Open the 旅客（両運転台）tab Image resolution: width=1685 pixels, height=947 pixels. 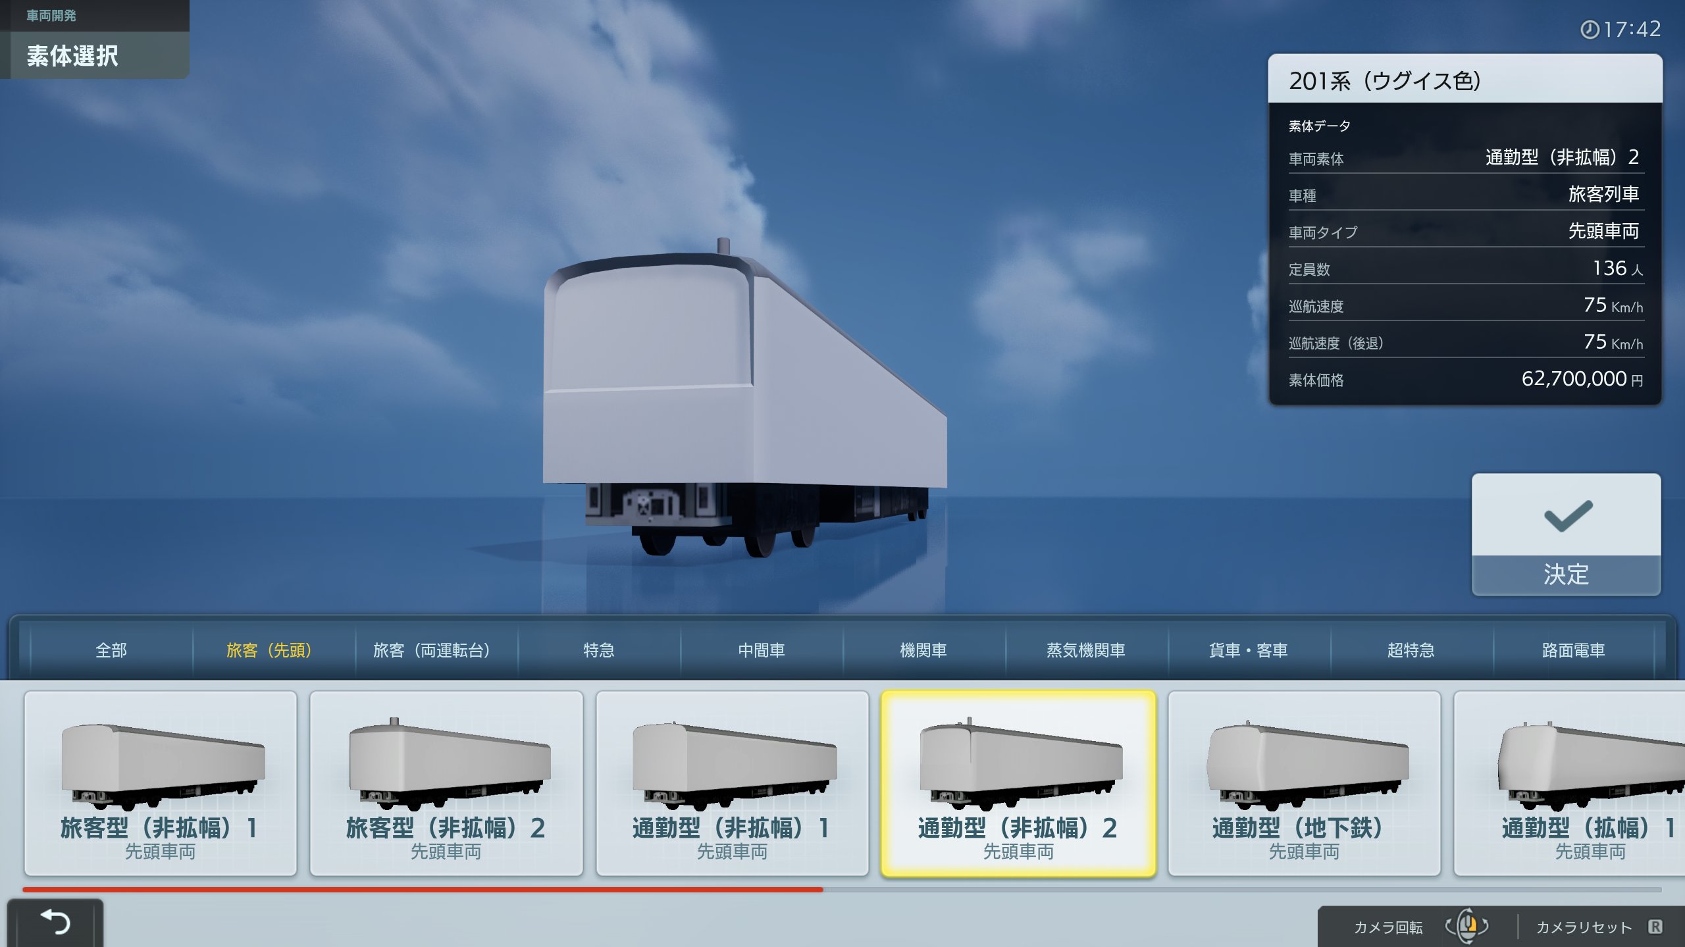coord(431,650)
